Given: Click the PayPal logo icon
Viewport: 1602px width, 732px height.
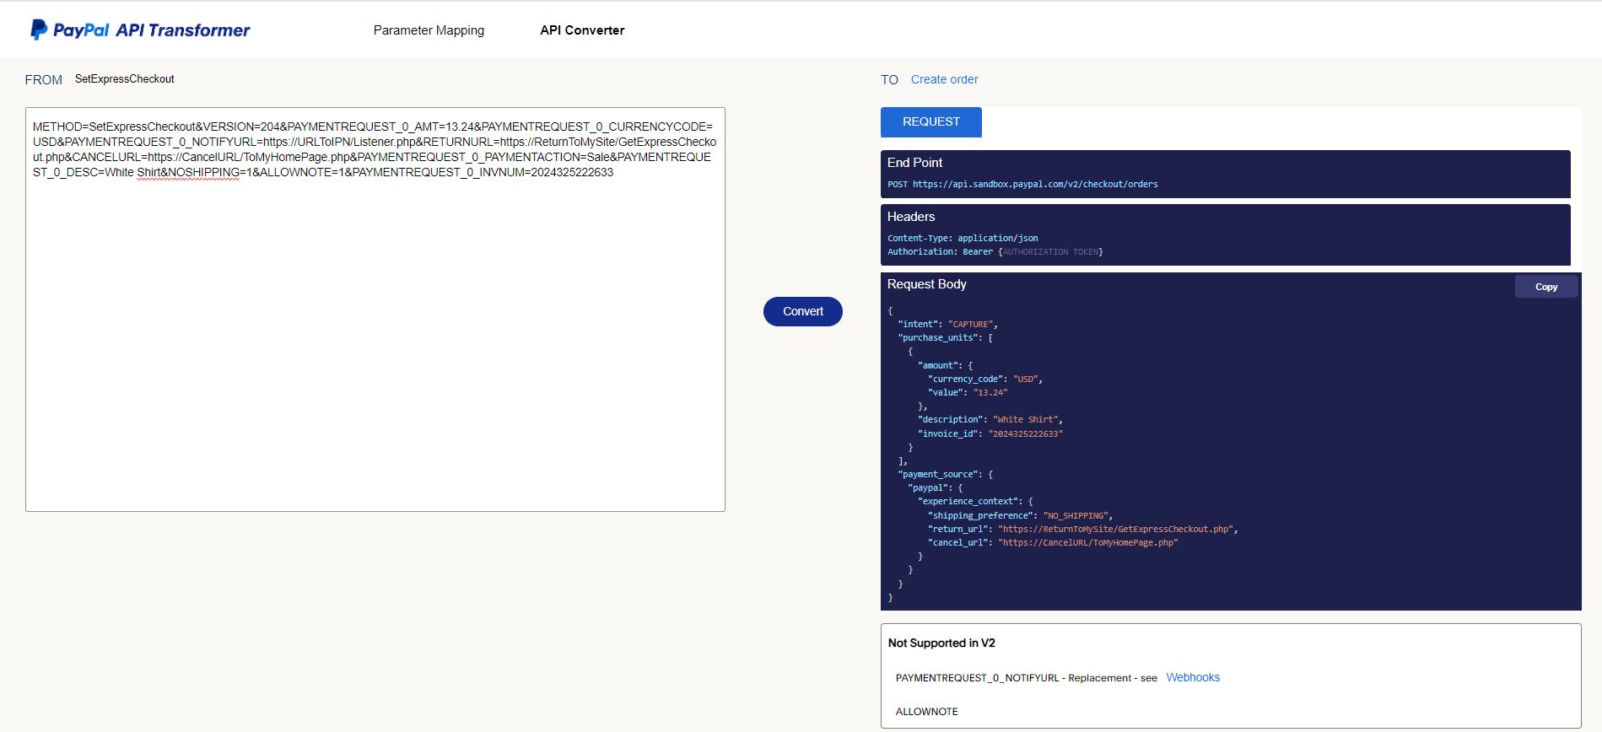Looking at the screenshot, I should (39, 30).
